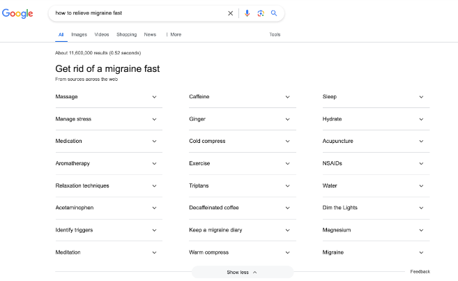Screen dimensions: 458x281
Task: Expand the Acetaminophen item
Action: point(109,208)
